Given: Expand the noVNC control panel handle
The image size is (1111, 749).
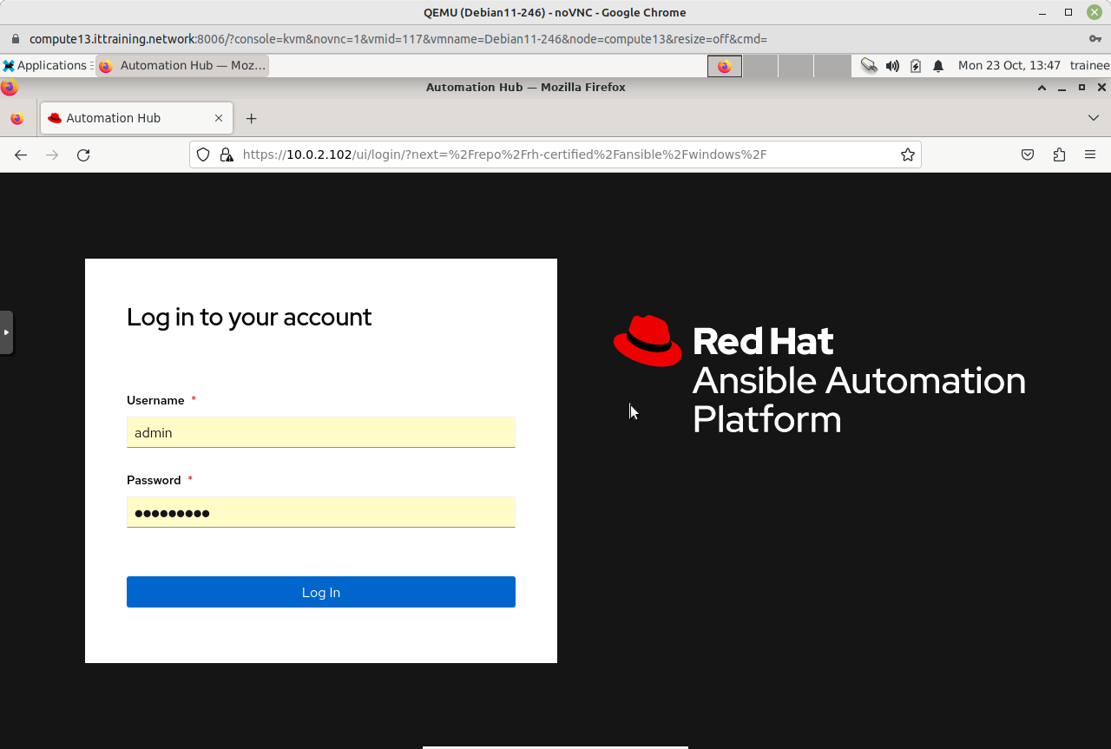Looking at the screenshot, I should click(x=6, y=332).
